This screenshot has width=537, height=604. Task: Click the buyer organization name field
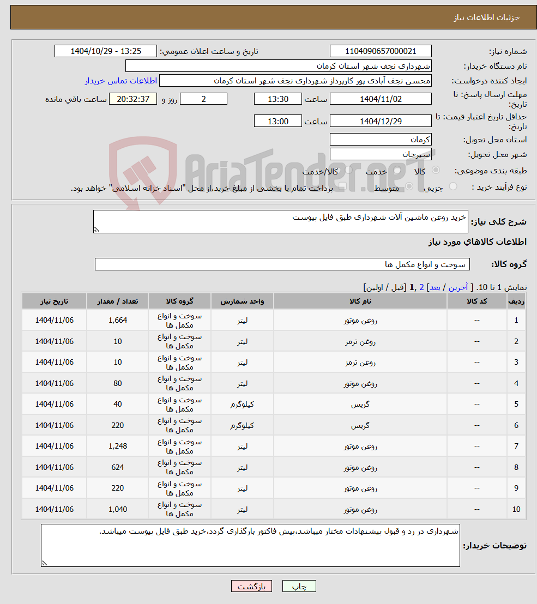(278, 66)
